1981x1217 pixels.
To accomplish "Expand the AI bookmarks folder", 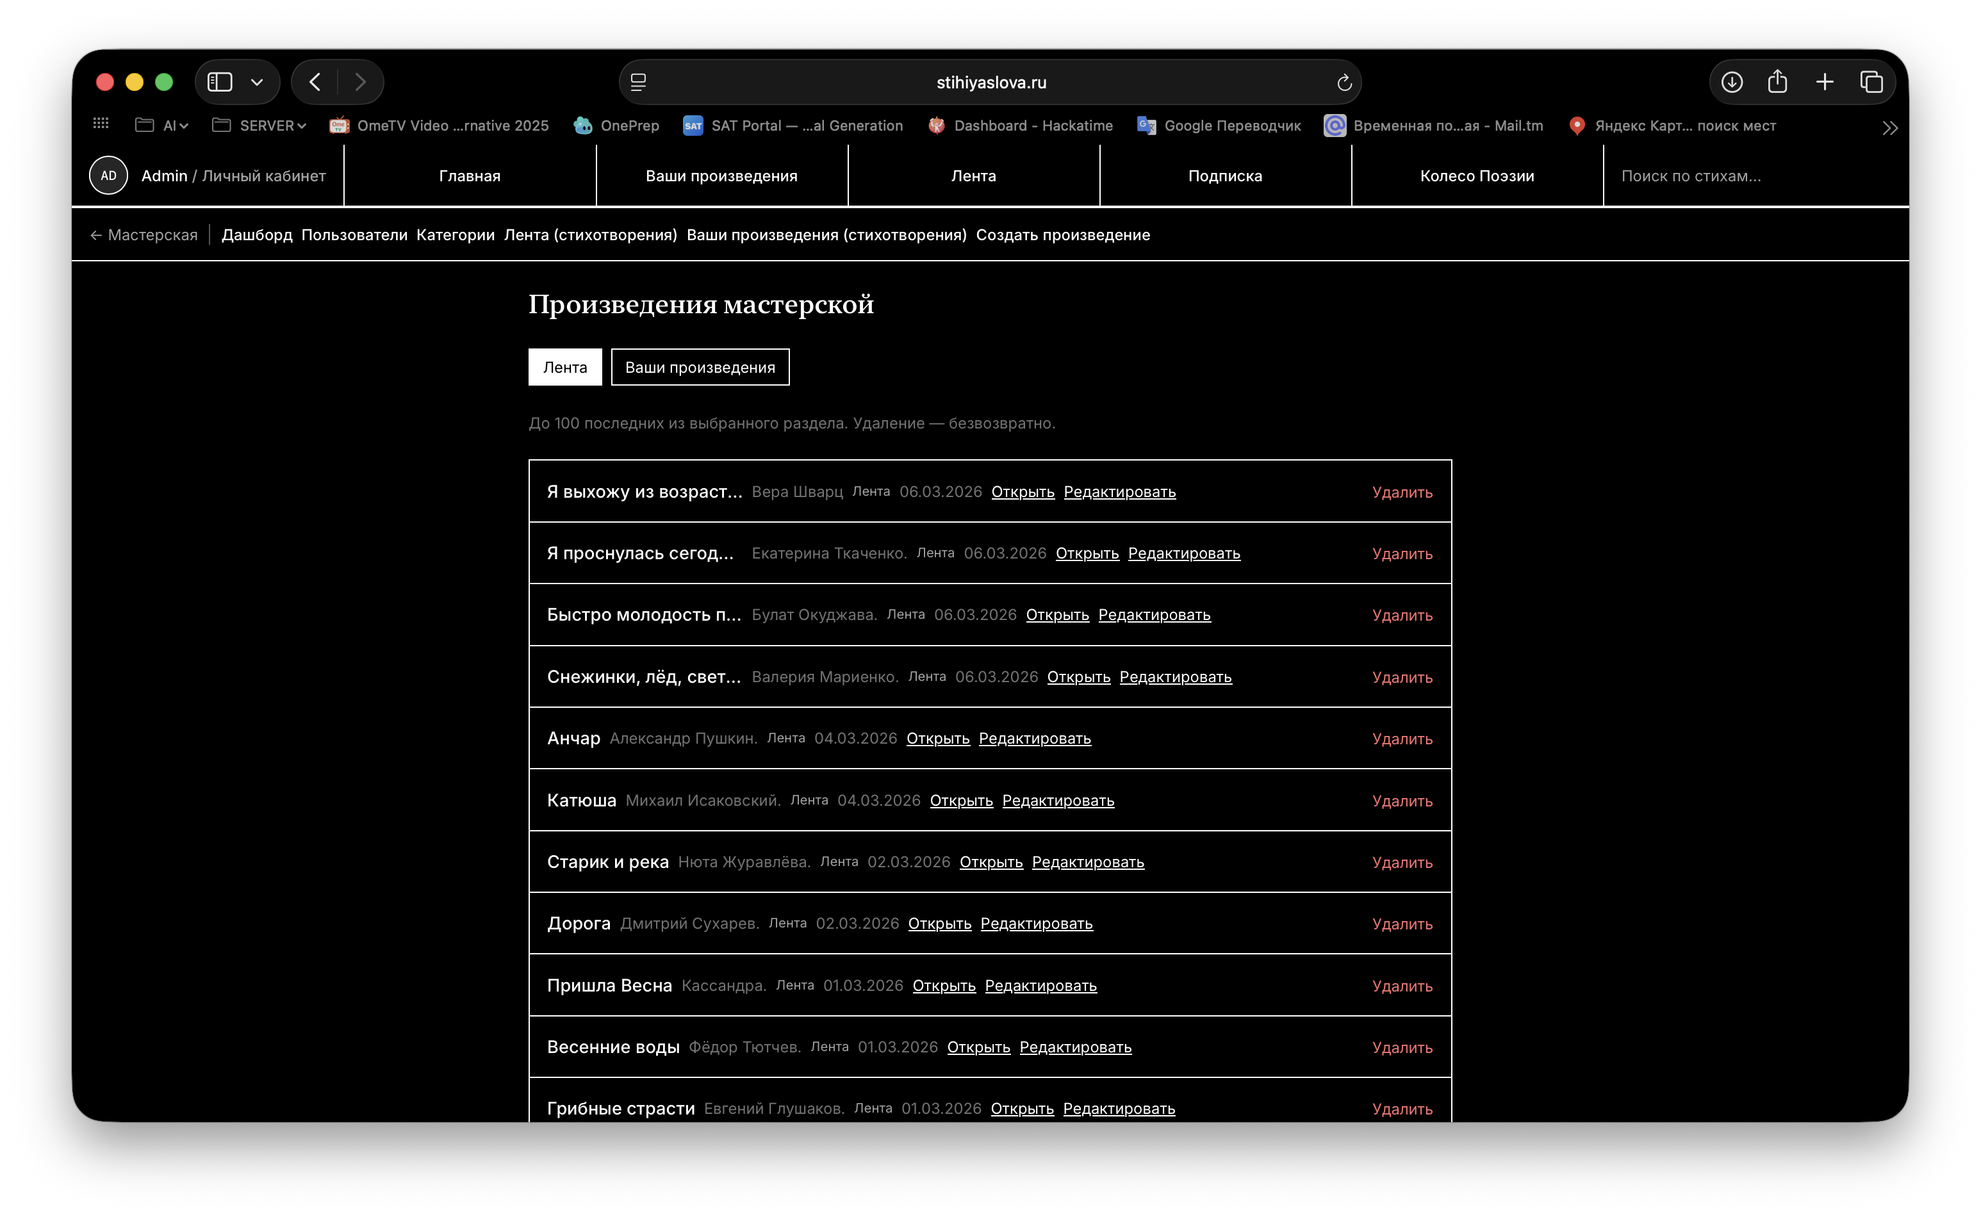I will (162, 126).
